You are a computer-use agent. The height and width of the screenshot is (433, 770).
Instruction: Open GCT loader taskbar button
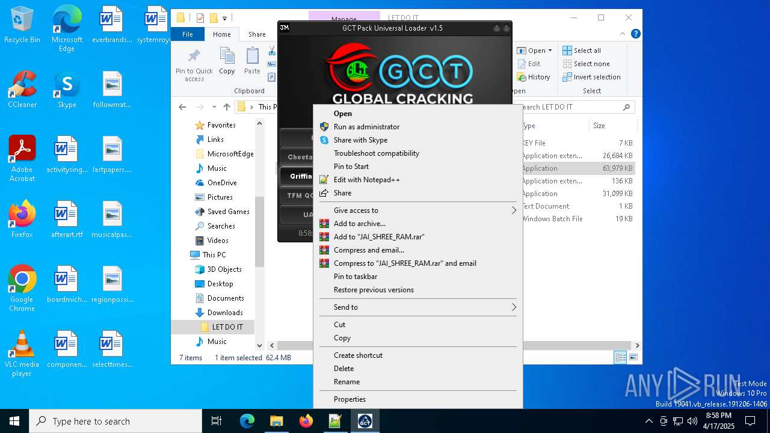(365, 421)
